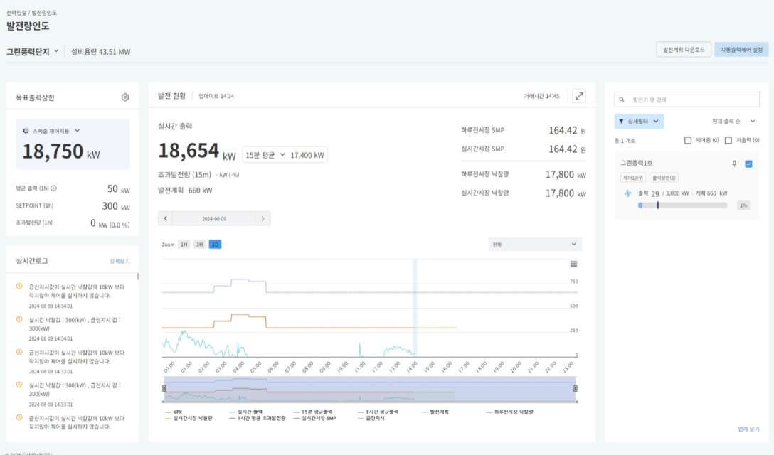The image size is (774, 455).
Task: Open the 상세보기 link in 실시간로그
Action: coord(120,261)
